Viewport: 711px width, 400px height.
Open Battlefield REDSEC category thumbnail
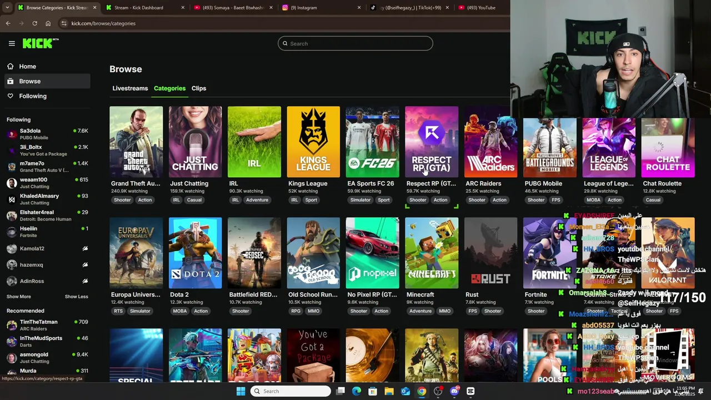[254, 253]
